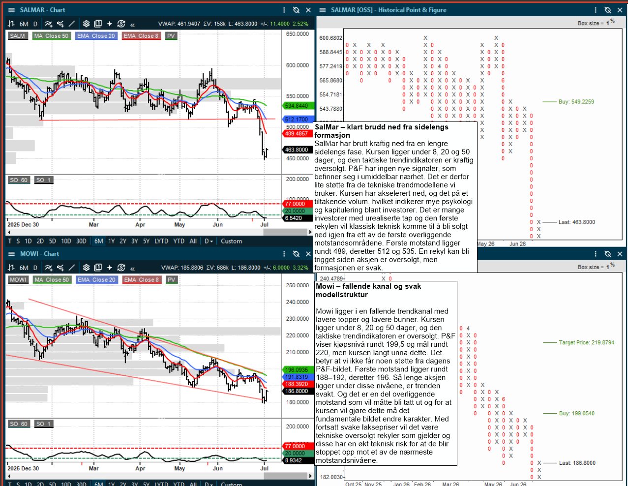This screenshot has width=628, height=486.
Task: Open chart settings gear in SALMAR toolbar
Action: click(x=87, y=24)
